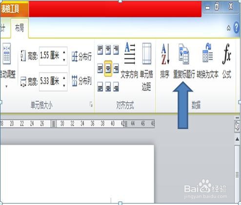Click the scroll up arrow

tap(237, 139)
